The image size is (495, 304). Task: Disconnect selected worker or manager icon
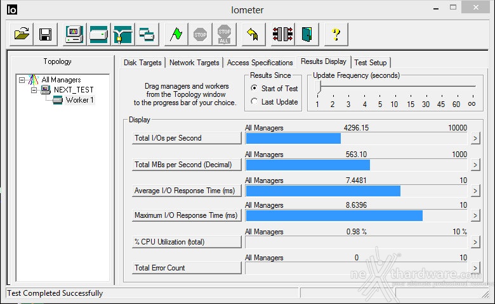(282, 34)
